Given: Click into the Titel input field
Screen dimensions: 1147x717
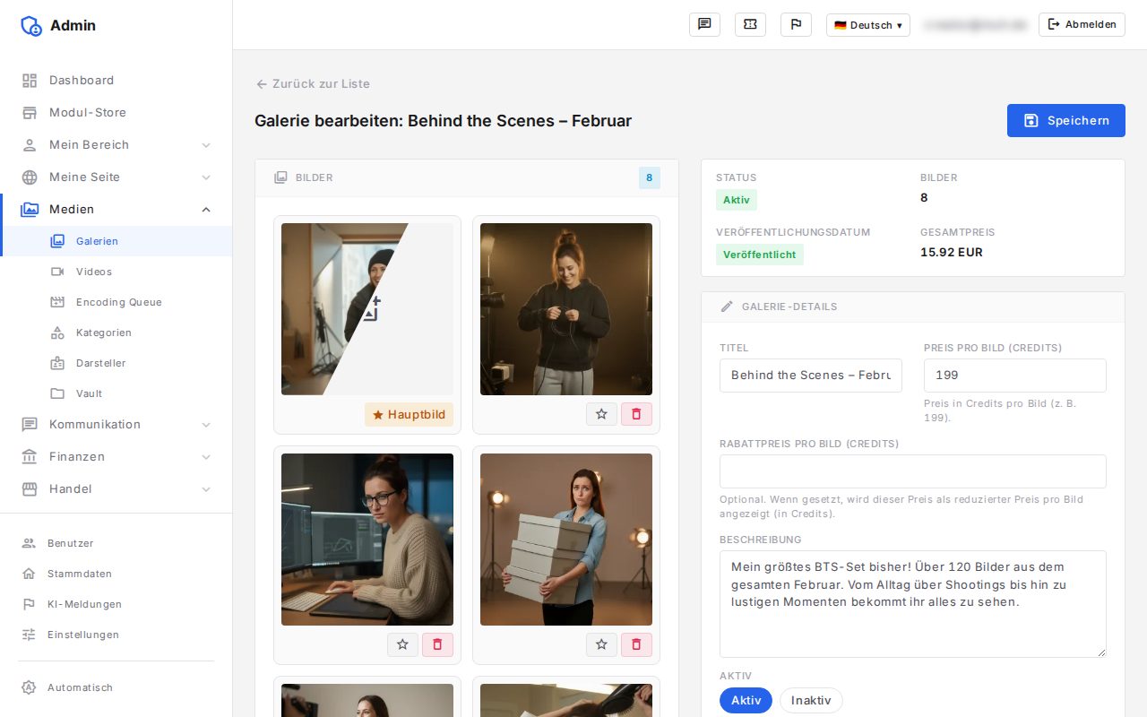Looking at the screenshot, I should (811, 376).
